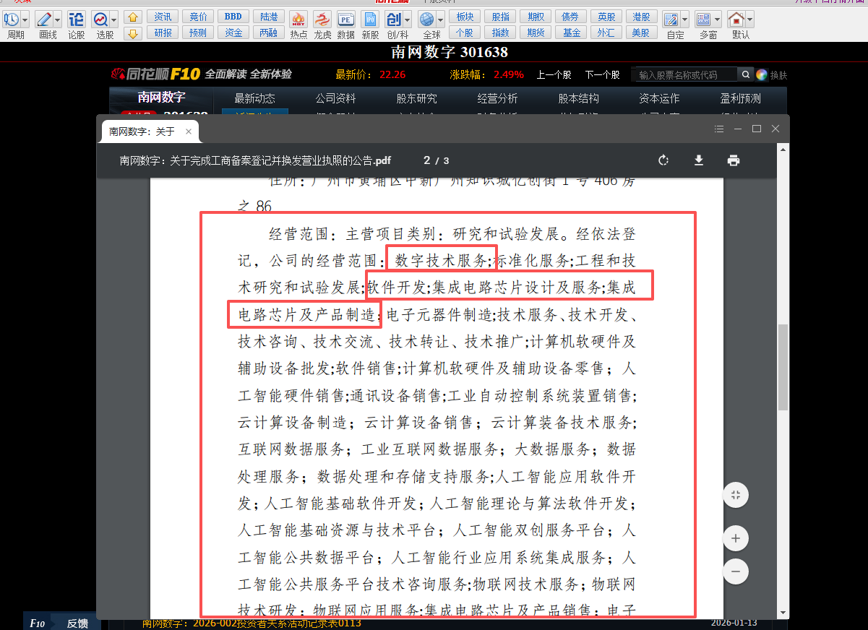The image size is (868, 630).
Task: Click the 资讯 toolbar button
Action: pos(163,17)
